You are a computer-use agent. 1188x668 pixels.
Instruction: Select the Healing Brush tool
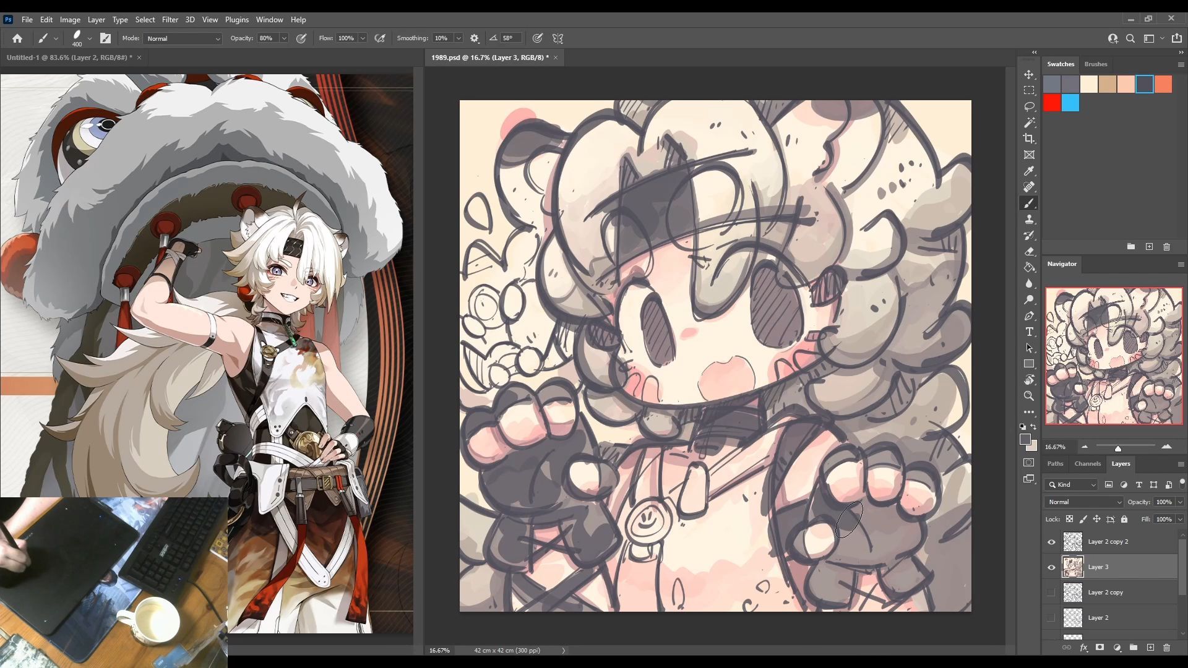pyautogui.click(x=1029, y=187)
